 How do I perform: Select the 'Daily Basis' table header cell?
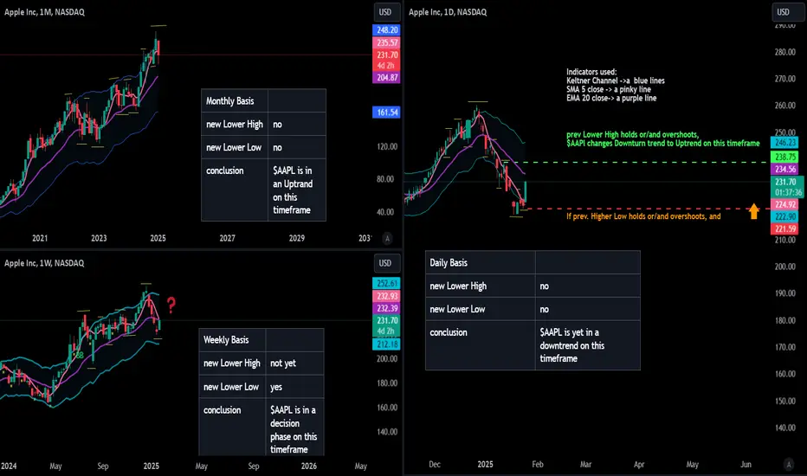tap(481, 262)
